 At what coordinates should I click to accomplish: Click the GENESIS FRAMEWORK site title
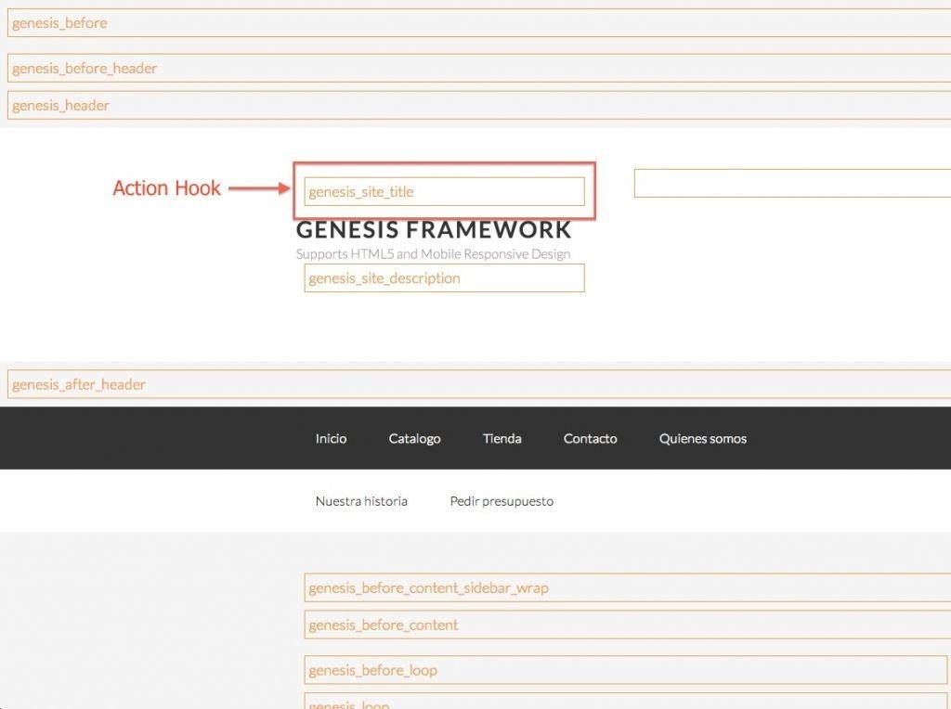(x=434, y=230)
